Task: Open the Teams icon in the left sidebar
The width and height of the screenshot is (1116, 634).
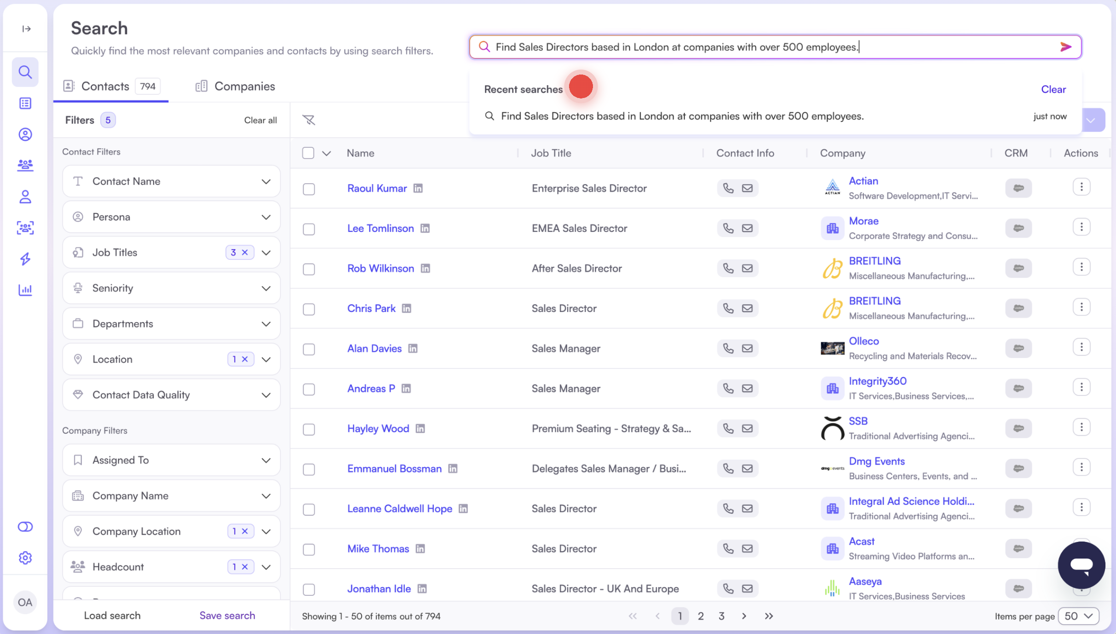Action: coord(25,165)
